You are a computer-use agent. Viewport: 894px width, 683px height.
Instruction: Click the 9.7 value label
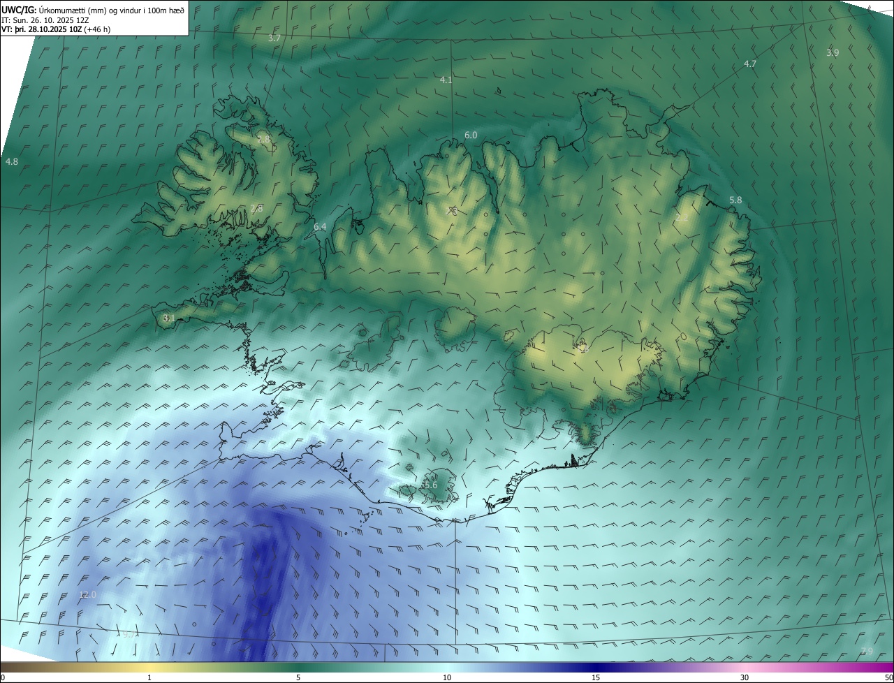coord(128,635)
